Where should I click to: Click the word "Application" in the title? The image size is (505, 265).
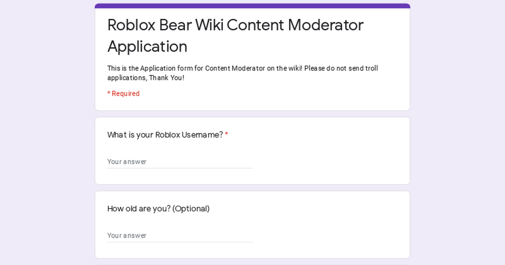[147, 47]
